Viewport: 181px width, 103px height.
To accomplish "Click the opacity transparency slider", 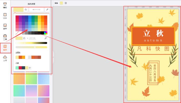I will tap(32, 47).
